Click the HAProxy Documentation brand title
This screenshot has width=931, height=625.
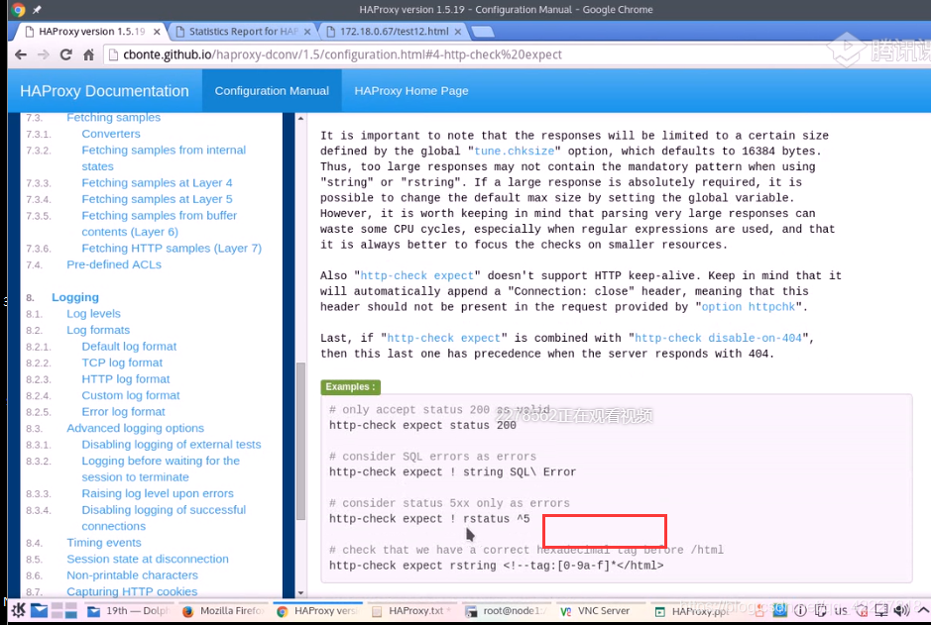[x=104, y=91]
